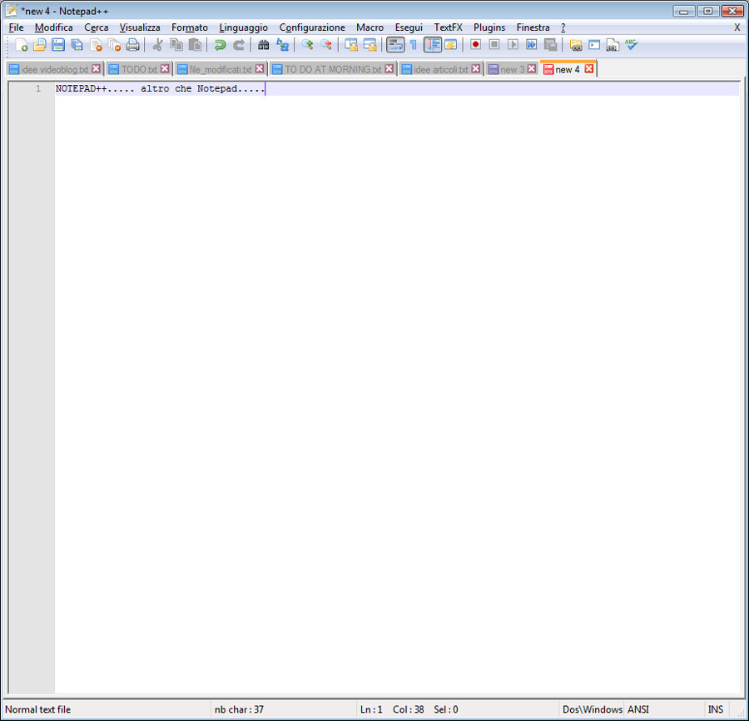
Task: Open the Formato menu
Action: click(x=190, y=27)
